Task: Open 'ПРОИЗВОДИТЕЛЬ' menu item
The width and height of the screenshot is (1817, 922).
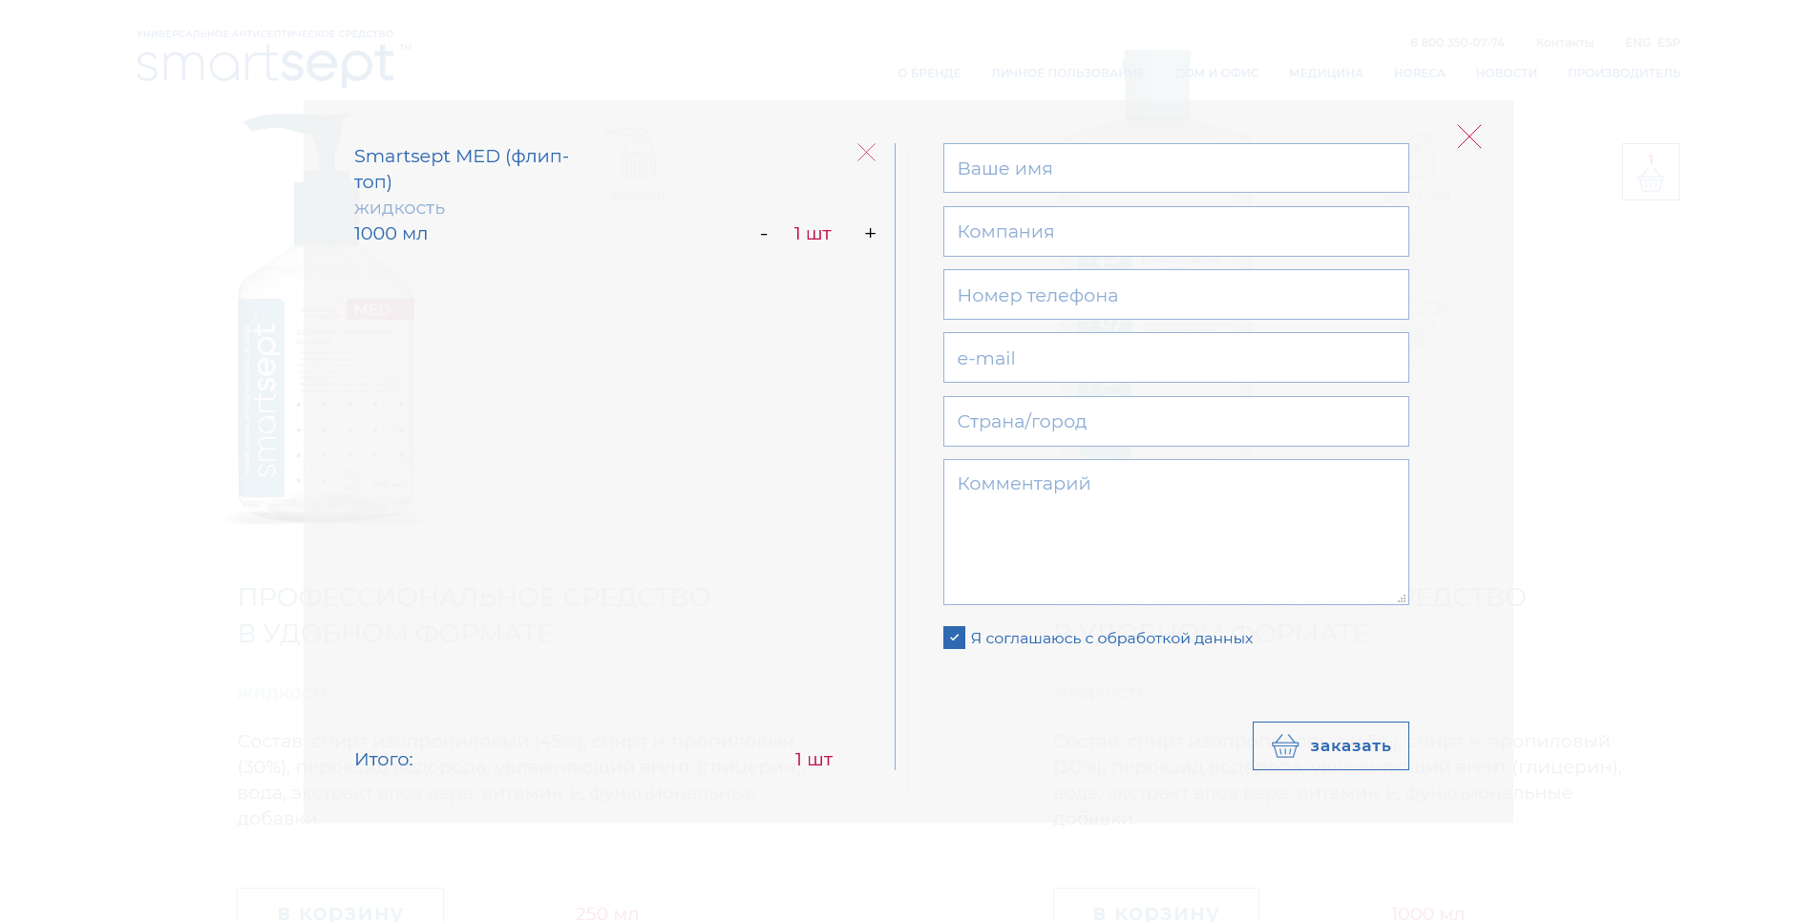Action: [1623, 73]
